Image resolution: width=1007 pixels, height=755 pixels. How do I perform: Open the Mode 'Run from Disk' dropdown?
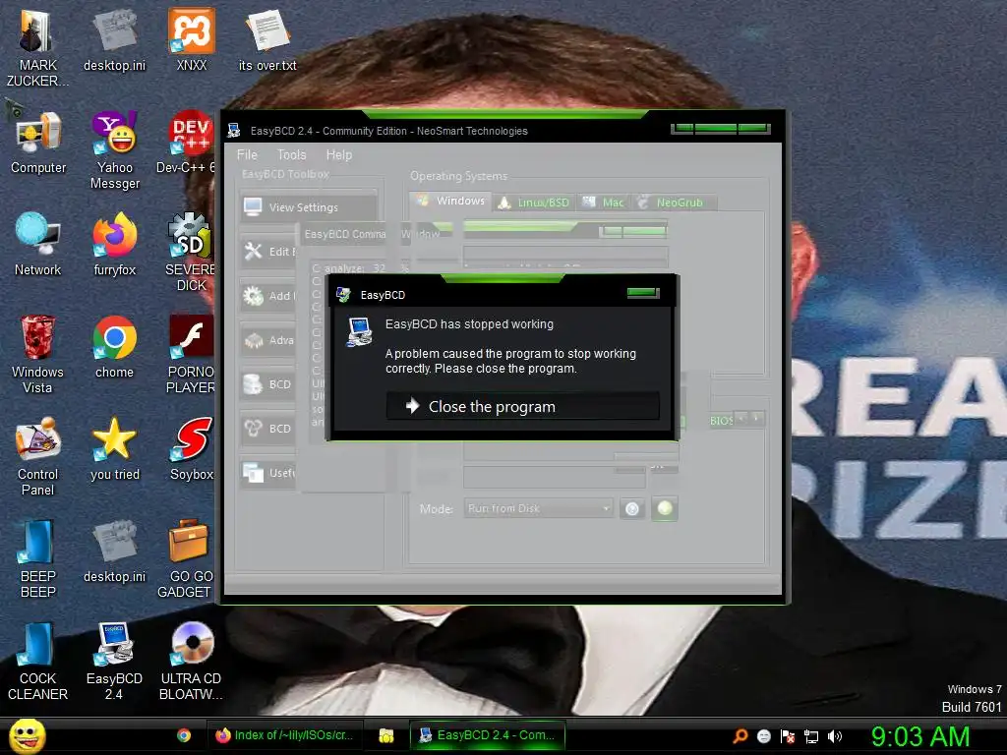point(538,508)
